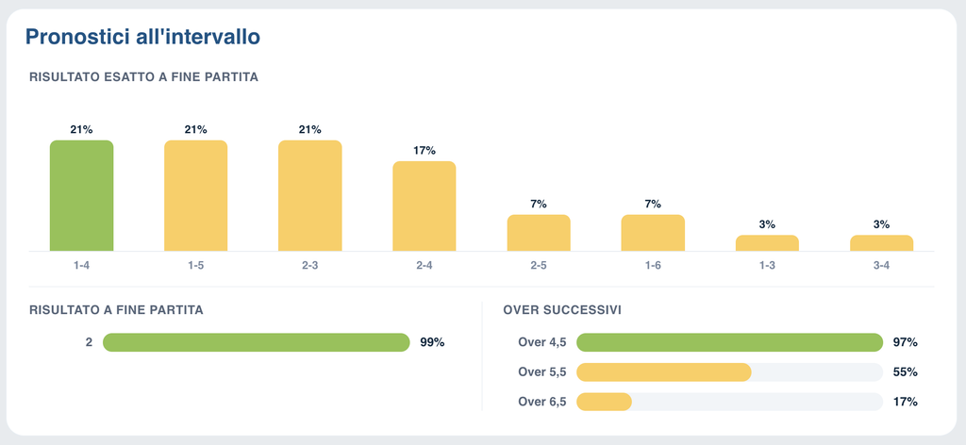Screen dimensions: 966x445
Task: Click the 55% value beside Over 5,5
Action: pyautogui.click(x=905, y=372)
